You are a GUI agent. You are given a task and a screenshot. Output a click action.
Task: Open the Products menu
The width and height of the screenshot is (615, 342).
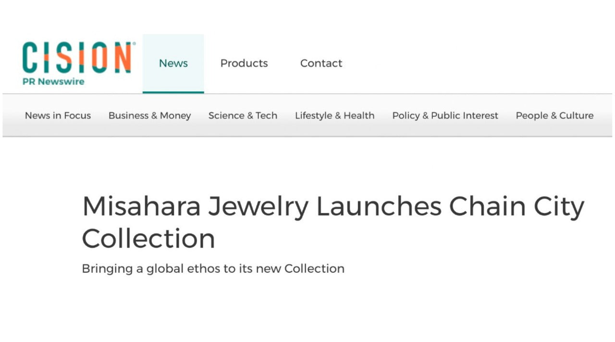point(244,63)
